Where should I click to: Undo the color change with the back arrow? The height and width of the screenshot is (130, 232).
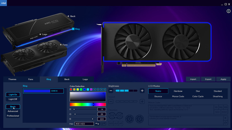pyautogui.click(x=97, y=124)
